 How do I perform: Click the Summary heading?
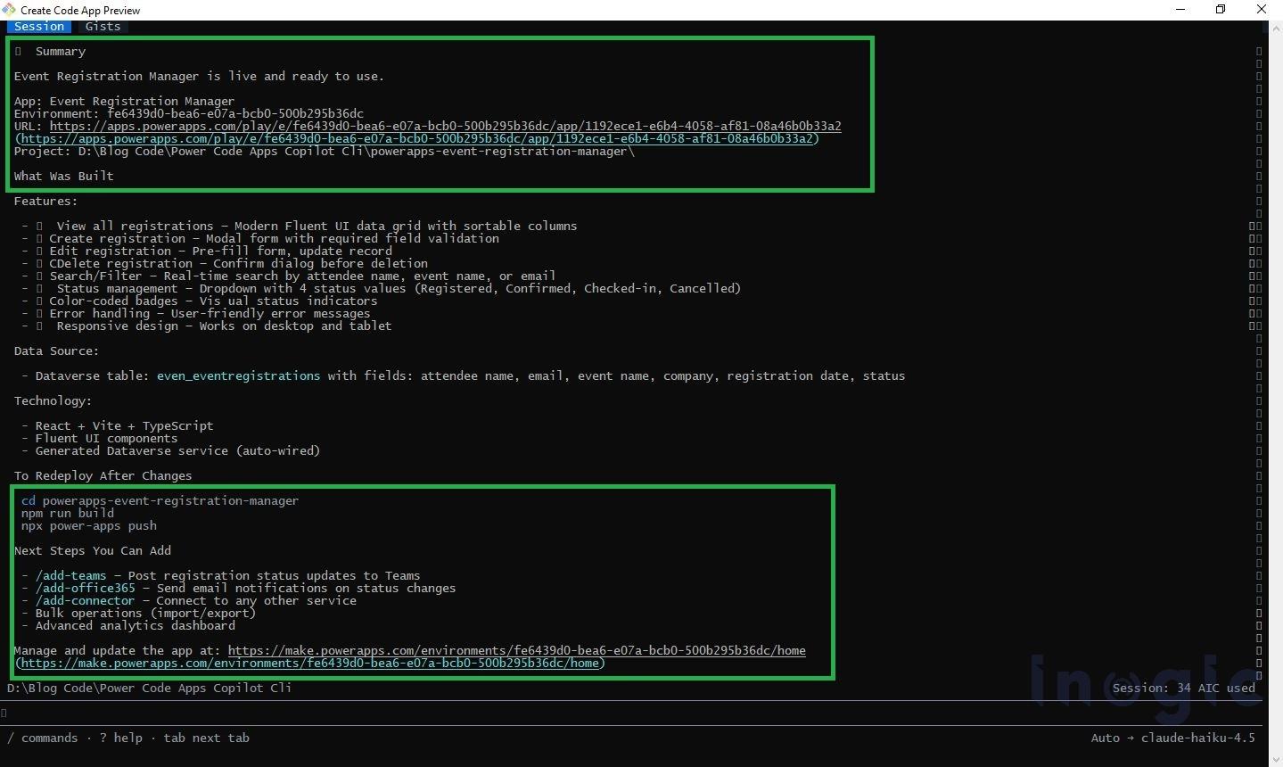click(60, 51)
